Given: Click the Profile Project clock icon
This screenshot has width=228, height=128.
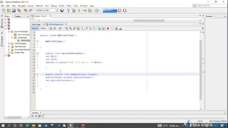Looking at the screenshot, I should (x=97, y=10).
